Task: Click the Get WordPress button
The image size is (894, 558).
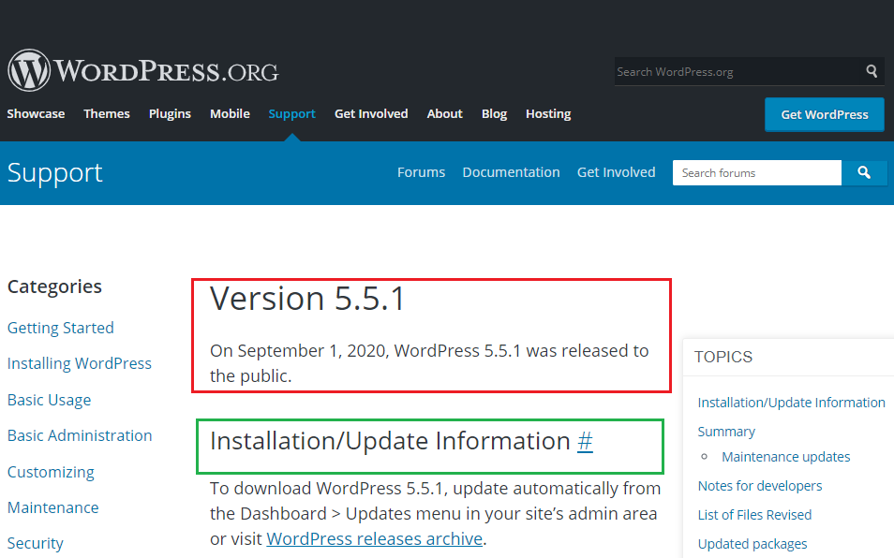Action: click(825, 114)
